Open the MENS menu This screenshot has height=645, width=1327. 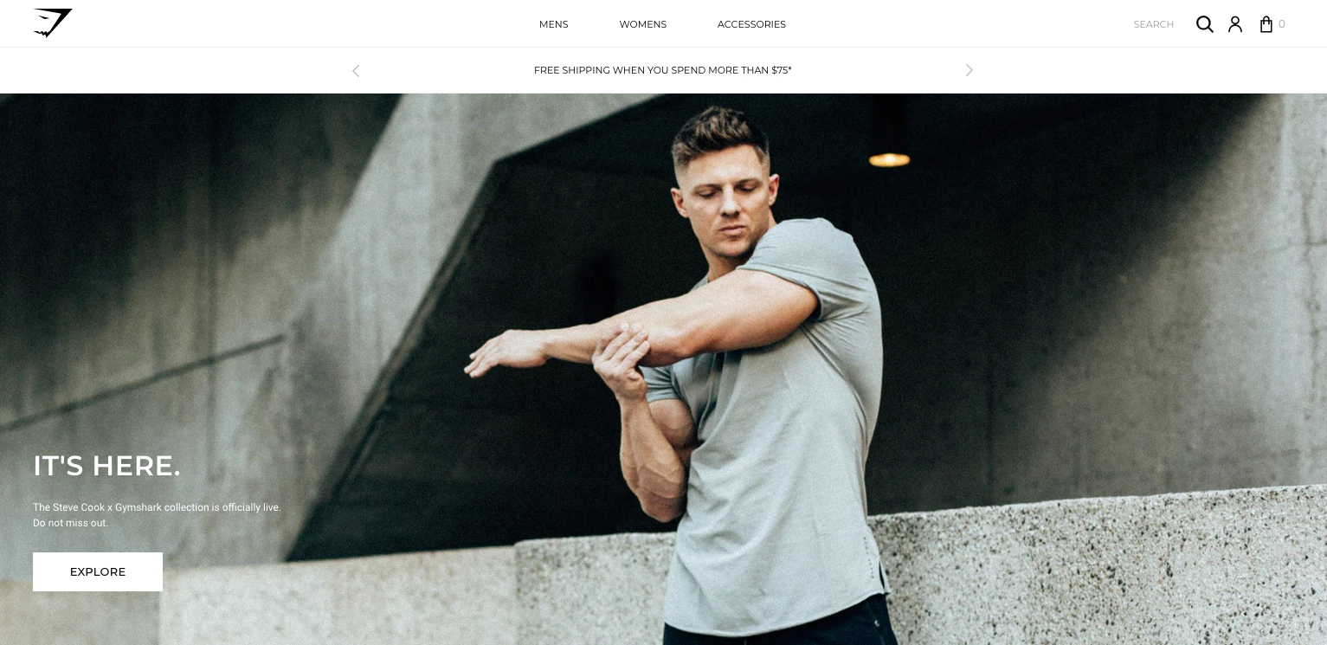(x=554, y=24)
